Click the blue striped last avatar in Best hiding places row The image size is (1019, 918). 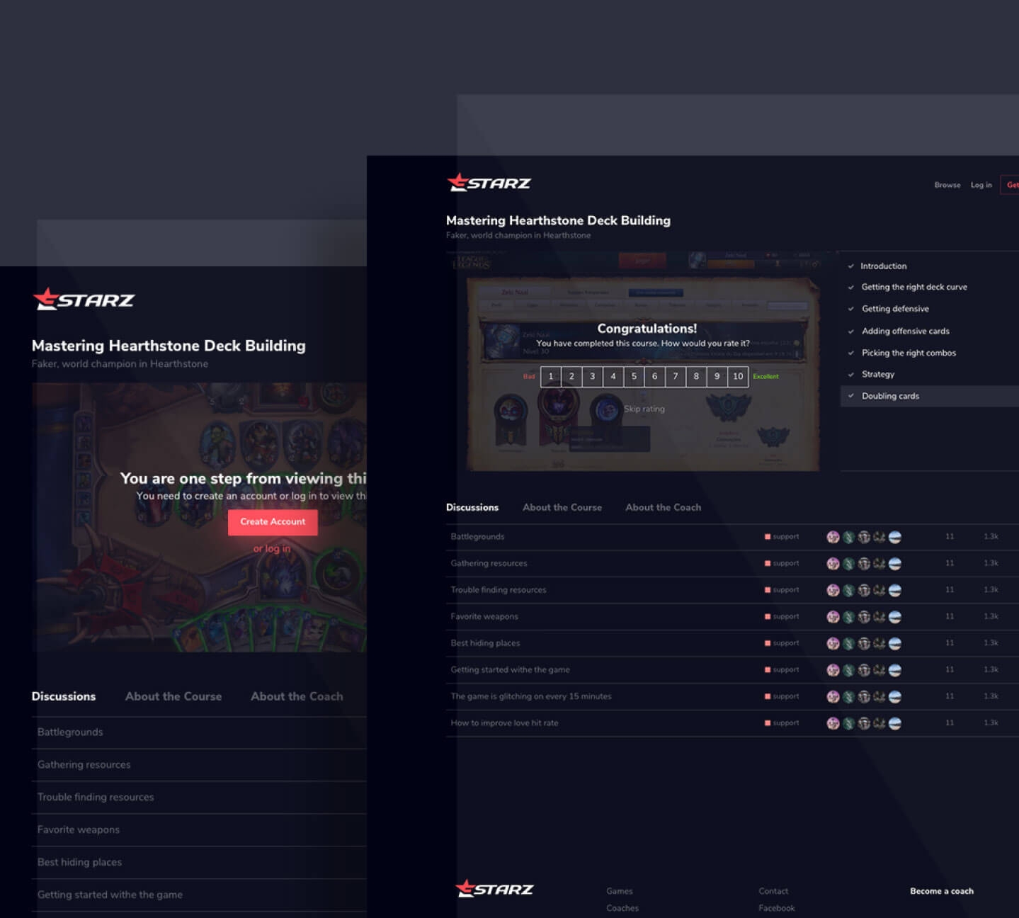(895, 644)
